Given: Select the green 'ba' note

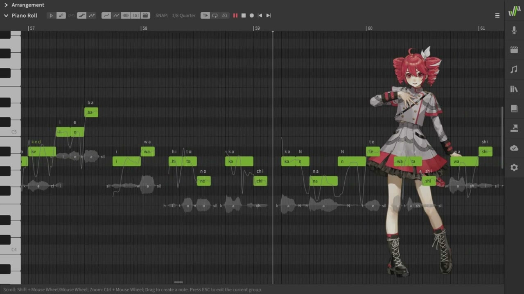Looking at the screenshot, I should click(91, 112).
